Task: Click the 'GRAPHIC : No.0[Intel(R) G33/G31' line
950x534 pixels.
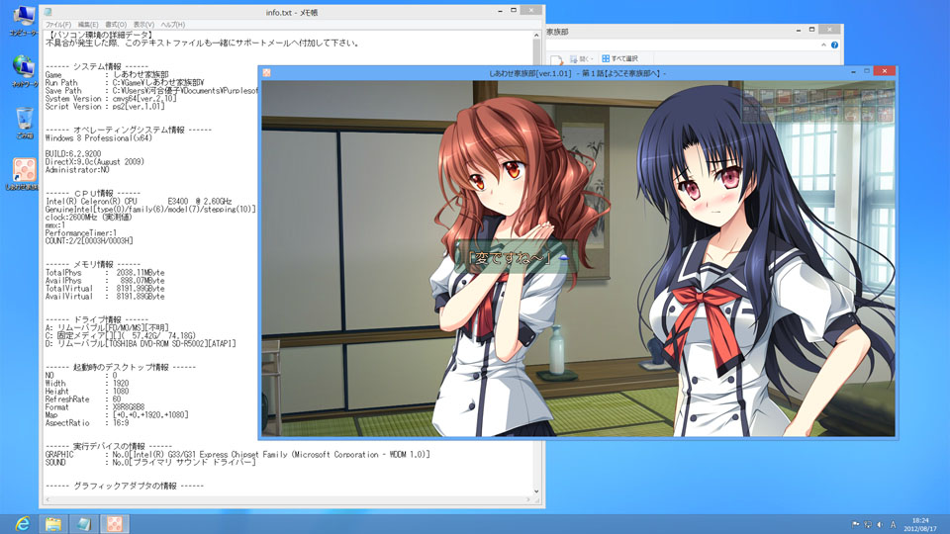Action: point(237,454)
